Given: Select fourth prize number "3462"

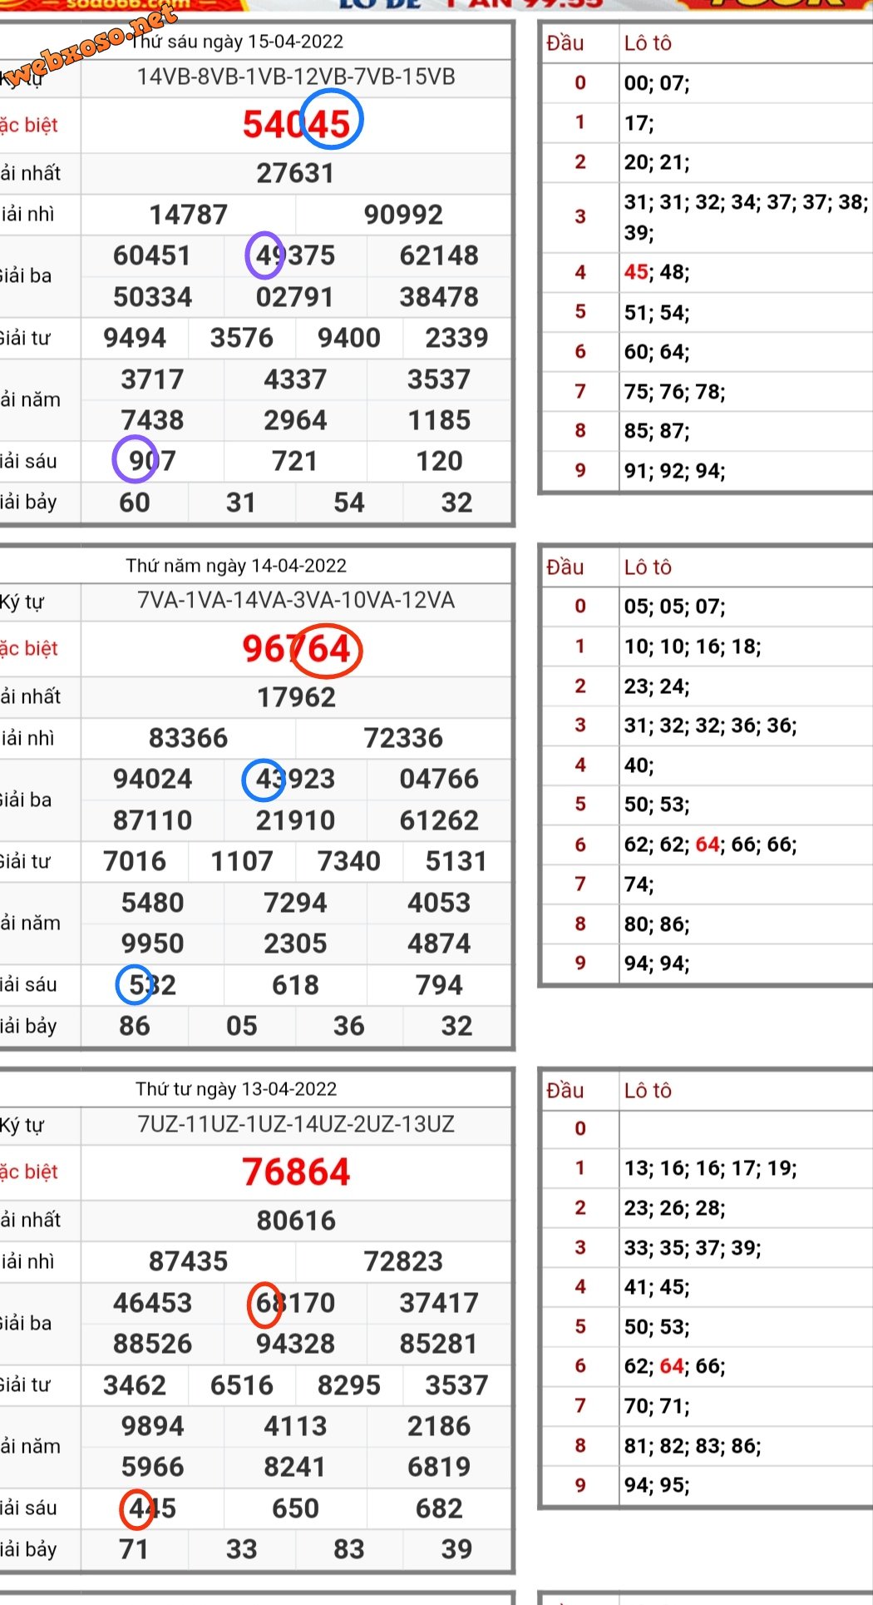Looking at the screenshot, I should tap(135, 1385).
